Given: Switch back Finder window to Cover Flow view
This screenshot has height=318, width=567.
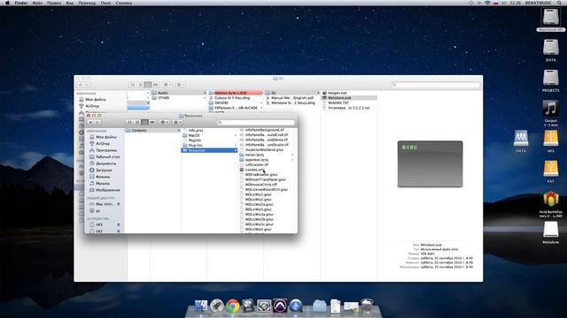Looking at the screenshot, I should (x=156, y=85).
